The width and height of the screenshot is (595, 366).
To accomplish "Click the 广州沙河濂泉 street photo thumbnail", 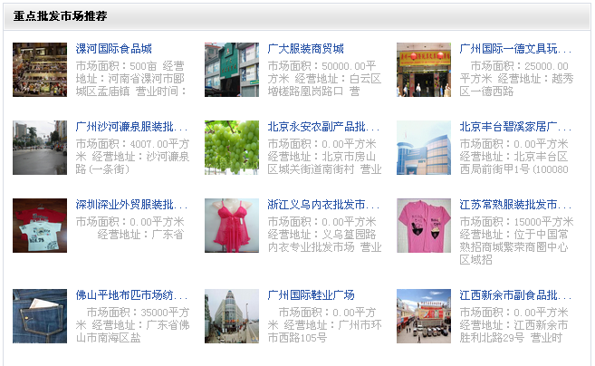I will 40,148.
